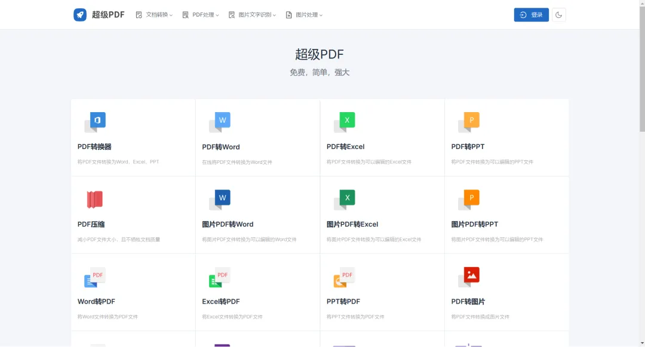
Task: Open the Excel转PDF title link
Action: click(x=221, y=302)
